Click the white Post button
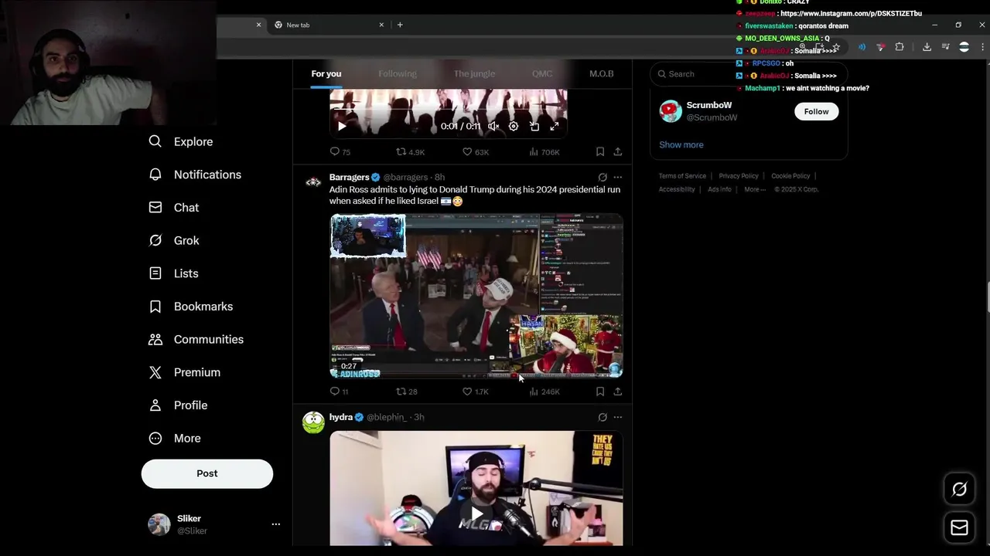This screenshot has width=990, height=556. click(207, 473)
